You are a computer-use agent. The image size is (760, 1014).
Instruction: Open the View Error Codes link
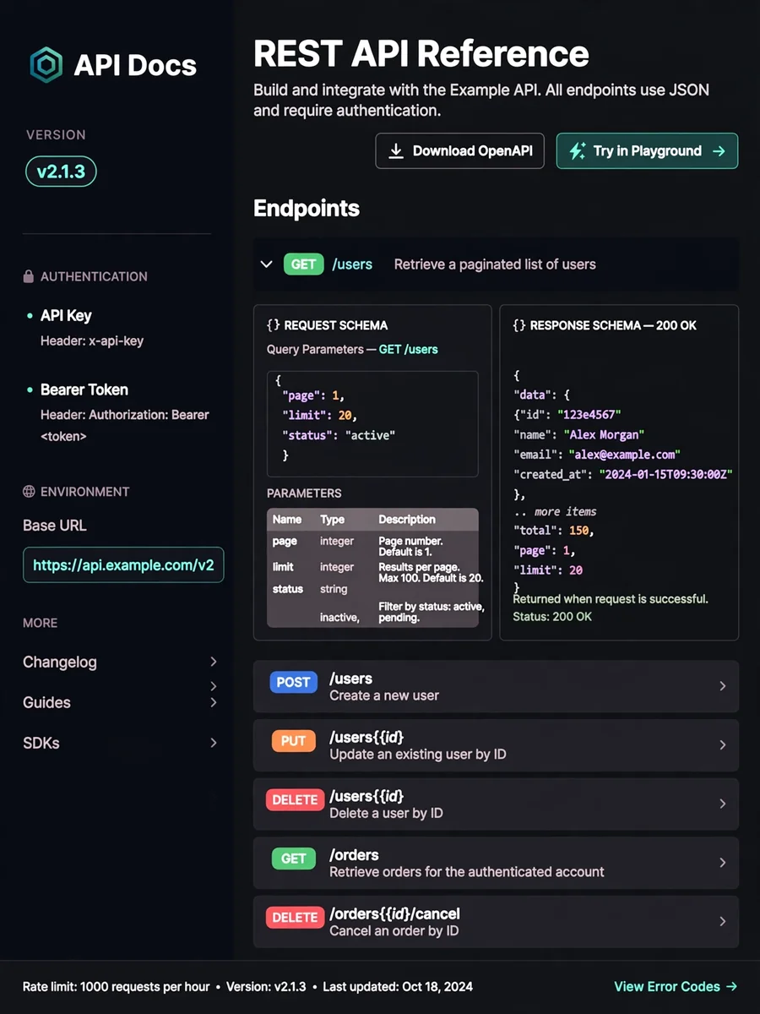tap(676, 986)
